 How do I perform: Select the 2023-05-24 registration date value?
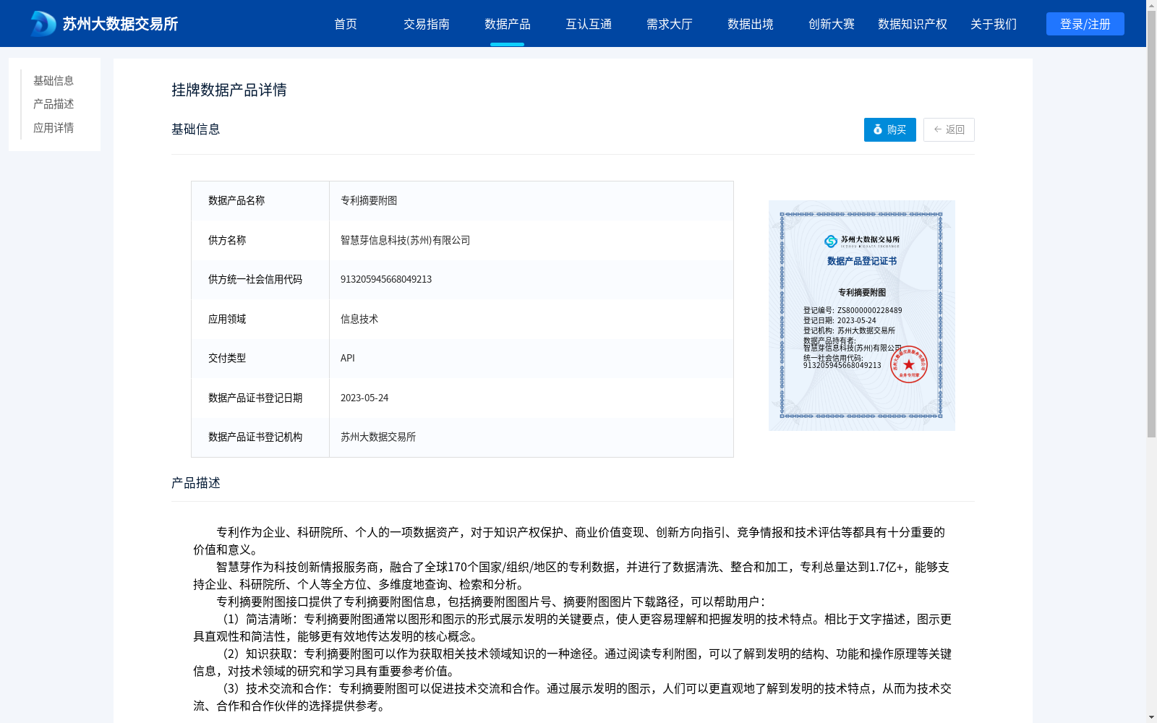coord(364,398)
